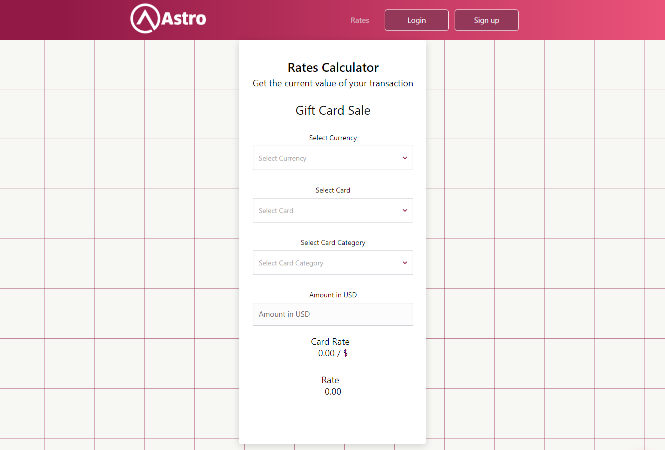Click the 'Select Card' label above the dropdown
Viewport: 665px width, 450px height.
(333, 190)
